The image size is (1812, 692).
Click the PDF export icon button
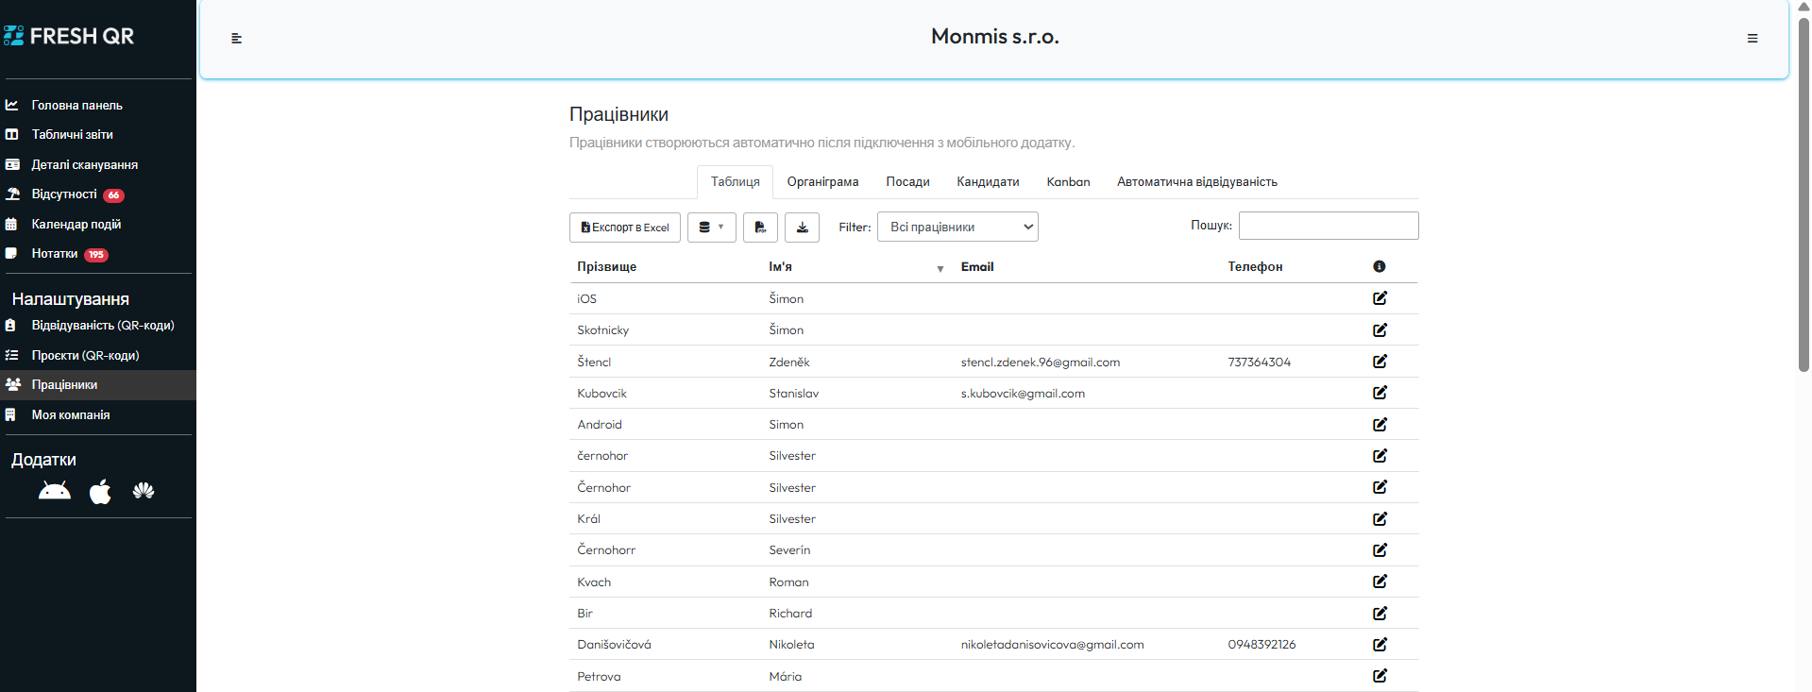coord(760,228)
